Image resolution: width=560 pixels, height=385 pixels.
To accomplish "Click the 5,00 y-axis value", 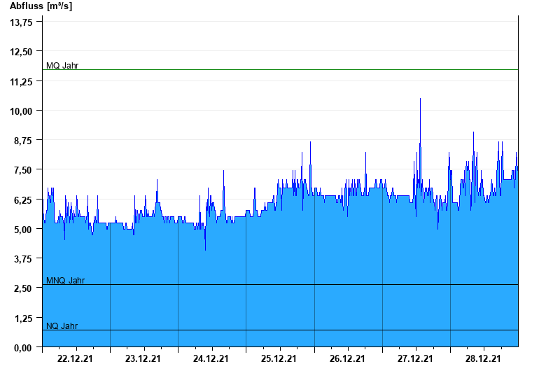I will tap(23, 230).
